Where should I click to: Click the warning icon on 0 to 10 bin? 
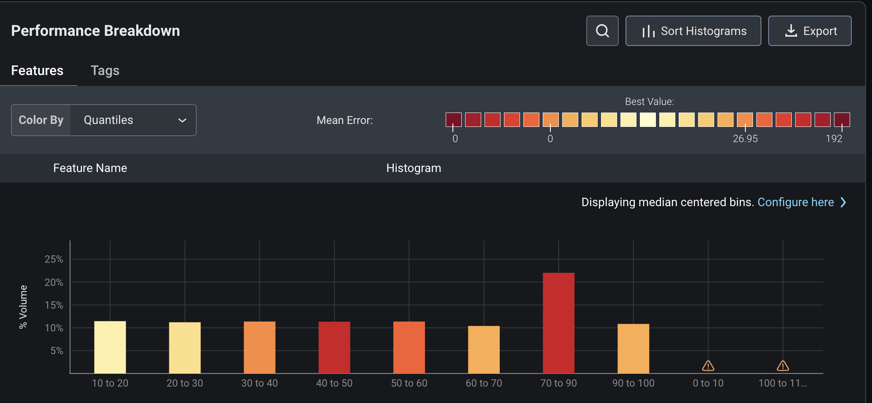[708, 366]
